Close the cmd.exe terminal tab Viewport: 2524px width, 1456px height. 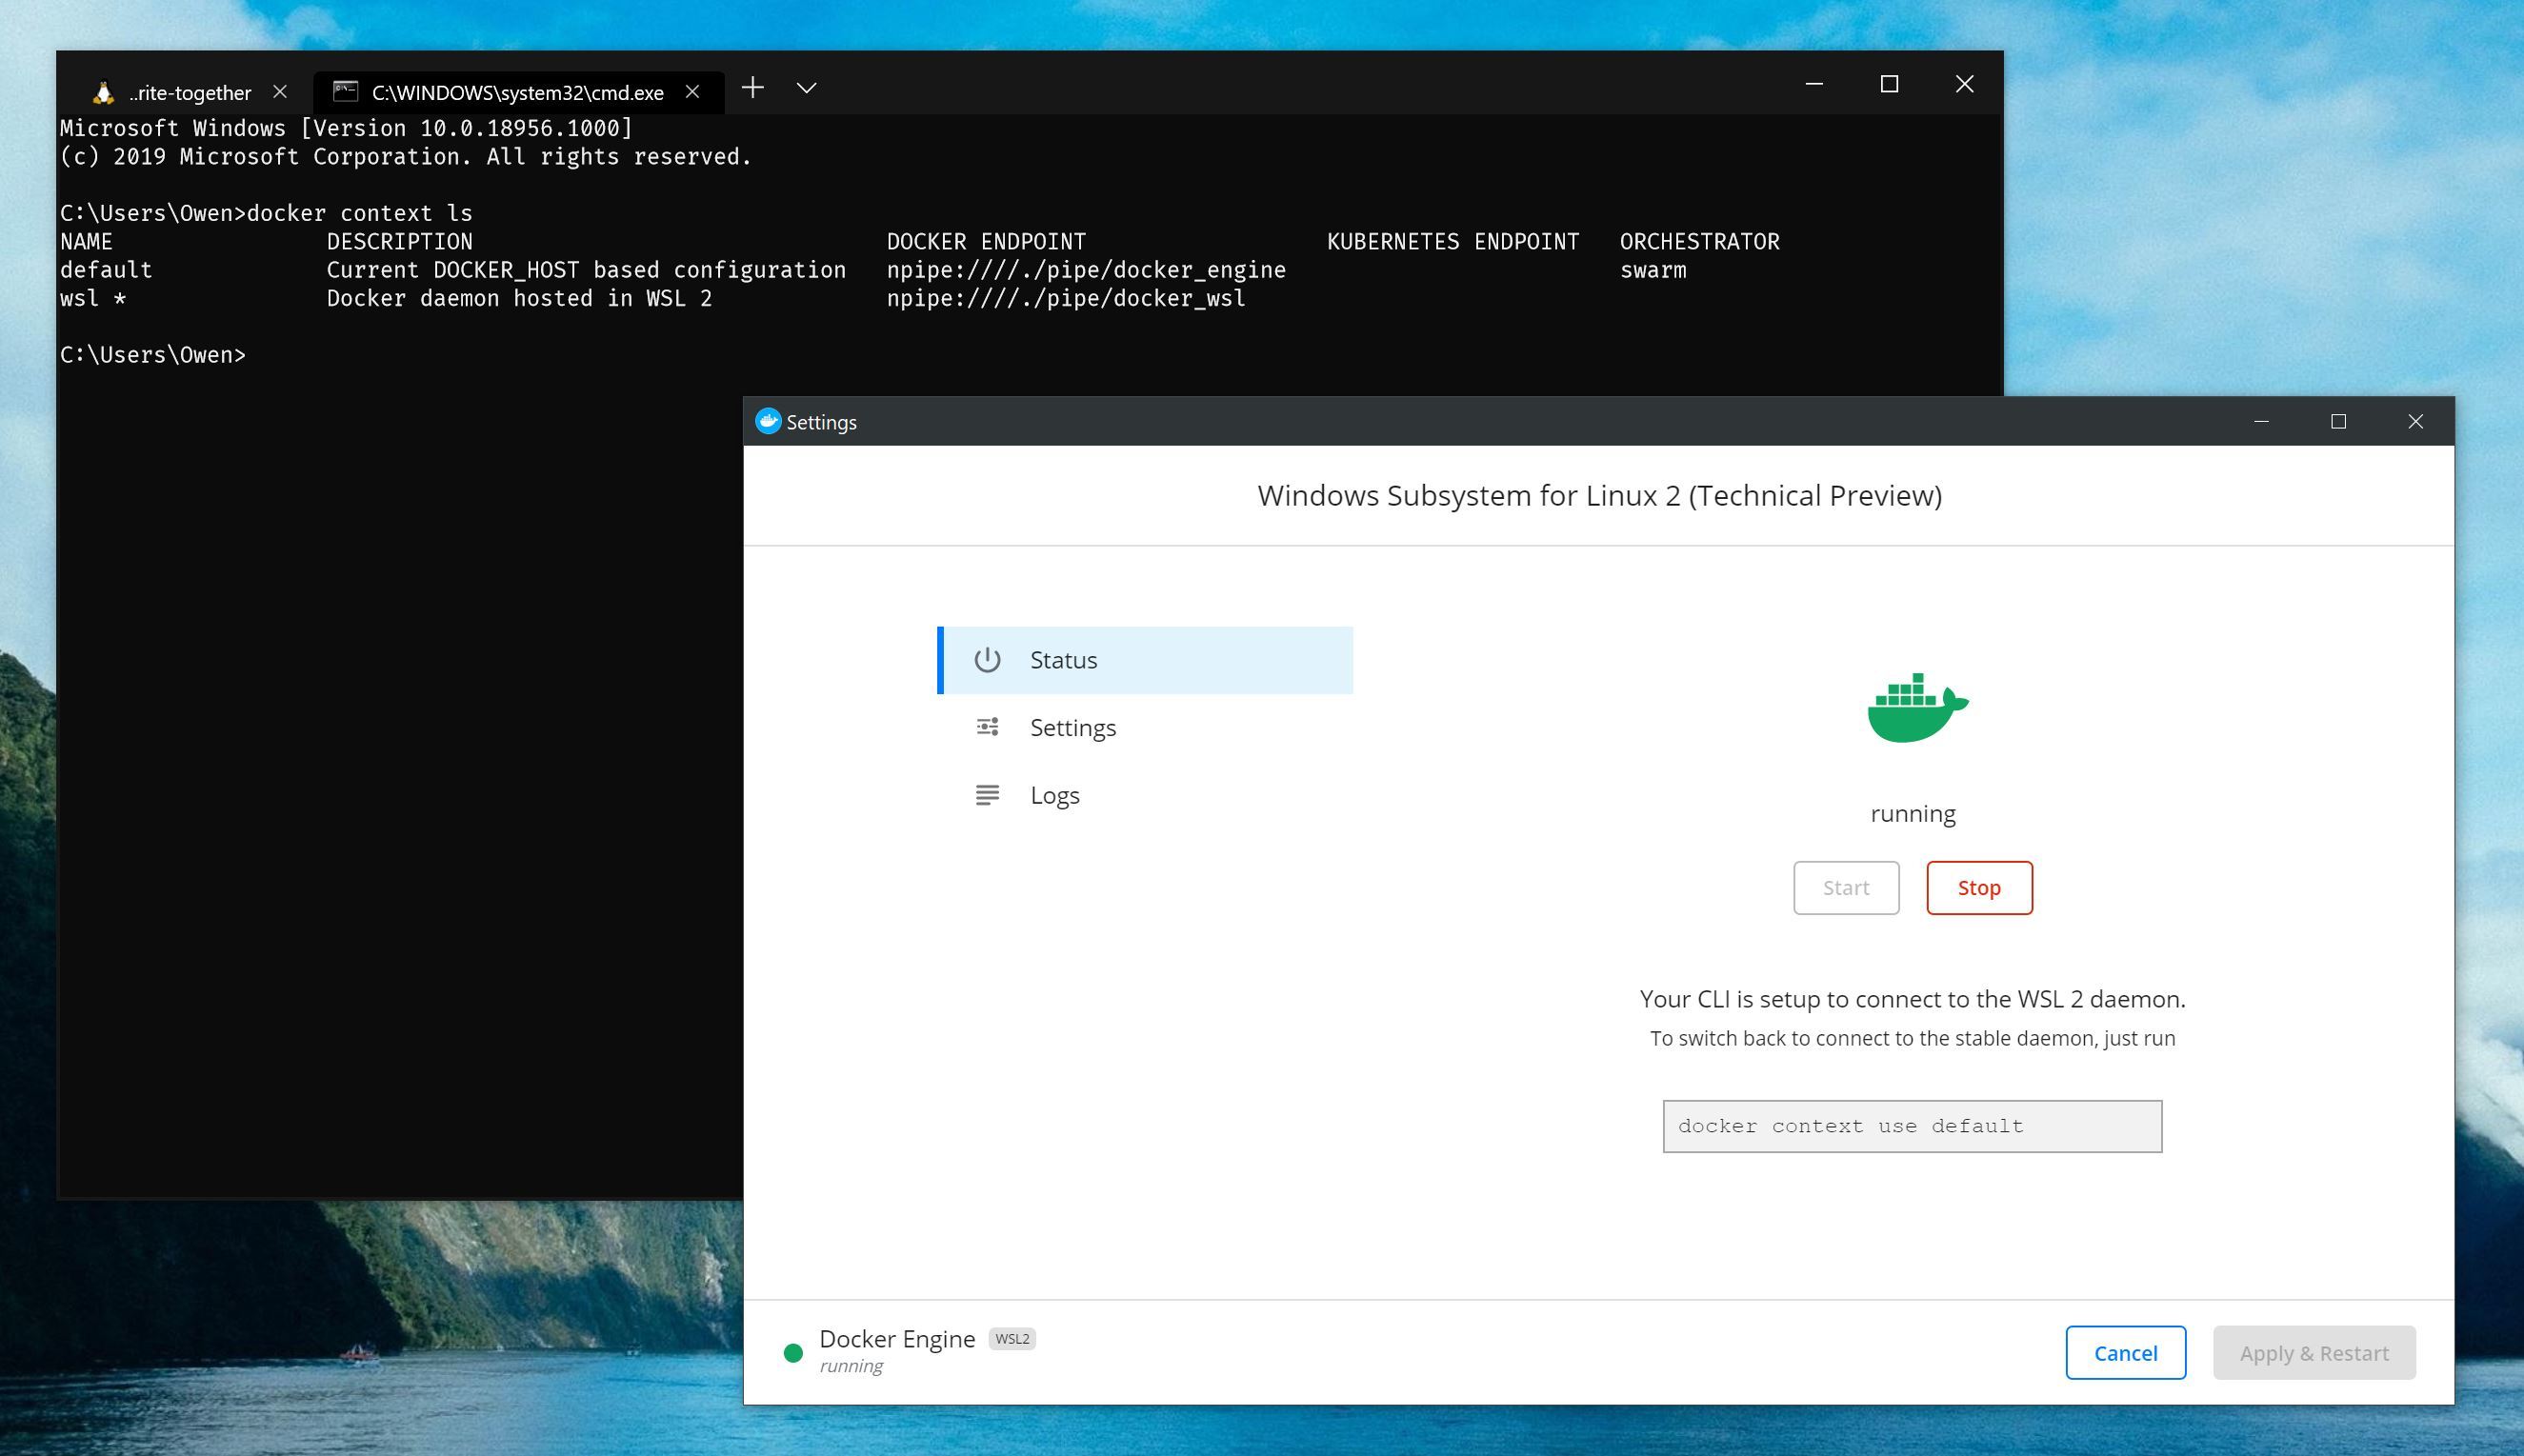click(x=692, y=92)
